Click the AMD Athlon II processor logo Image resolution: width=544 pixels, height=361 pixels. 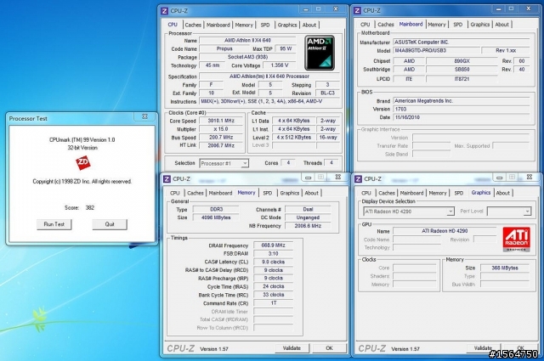[320, 53]
